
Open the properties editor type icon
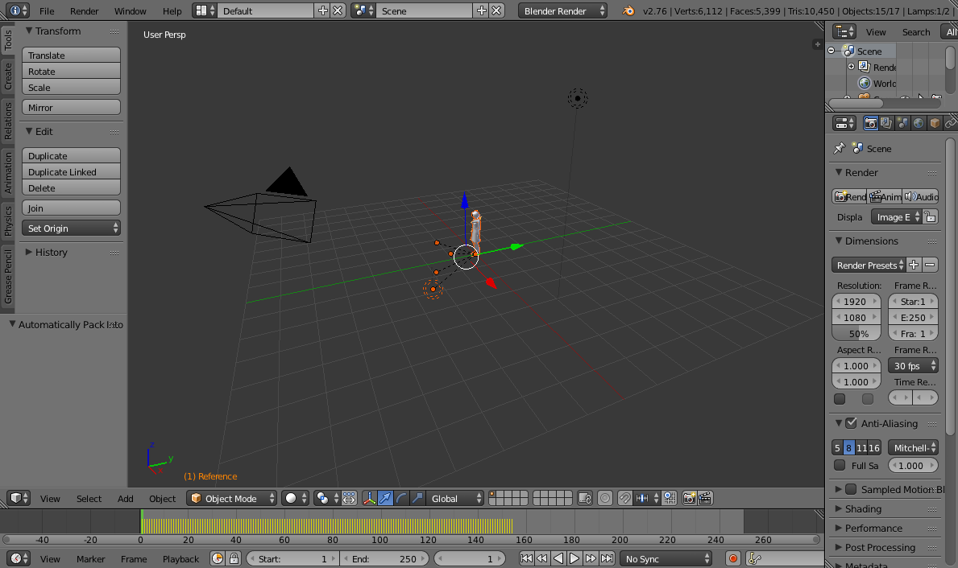tap(845, 123)
